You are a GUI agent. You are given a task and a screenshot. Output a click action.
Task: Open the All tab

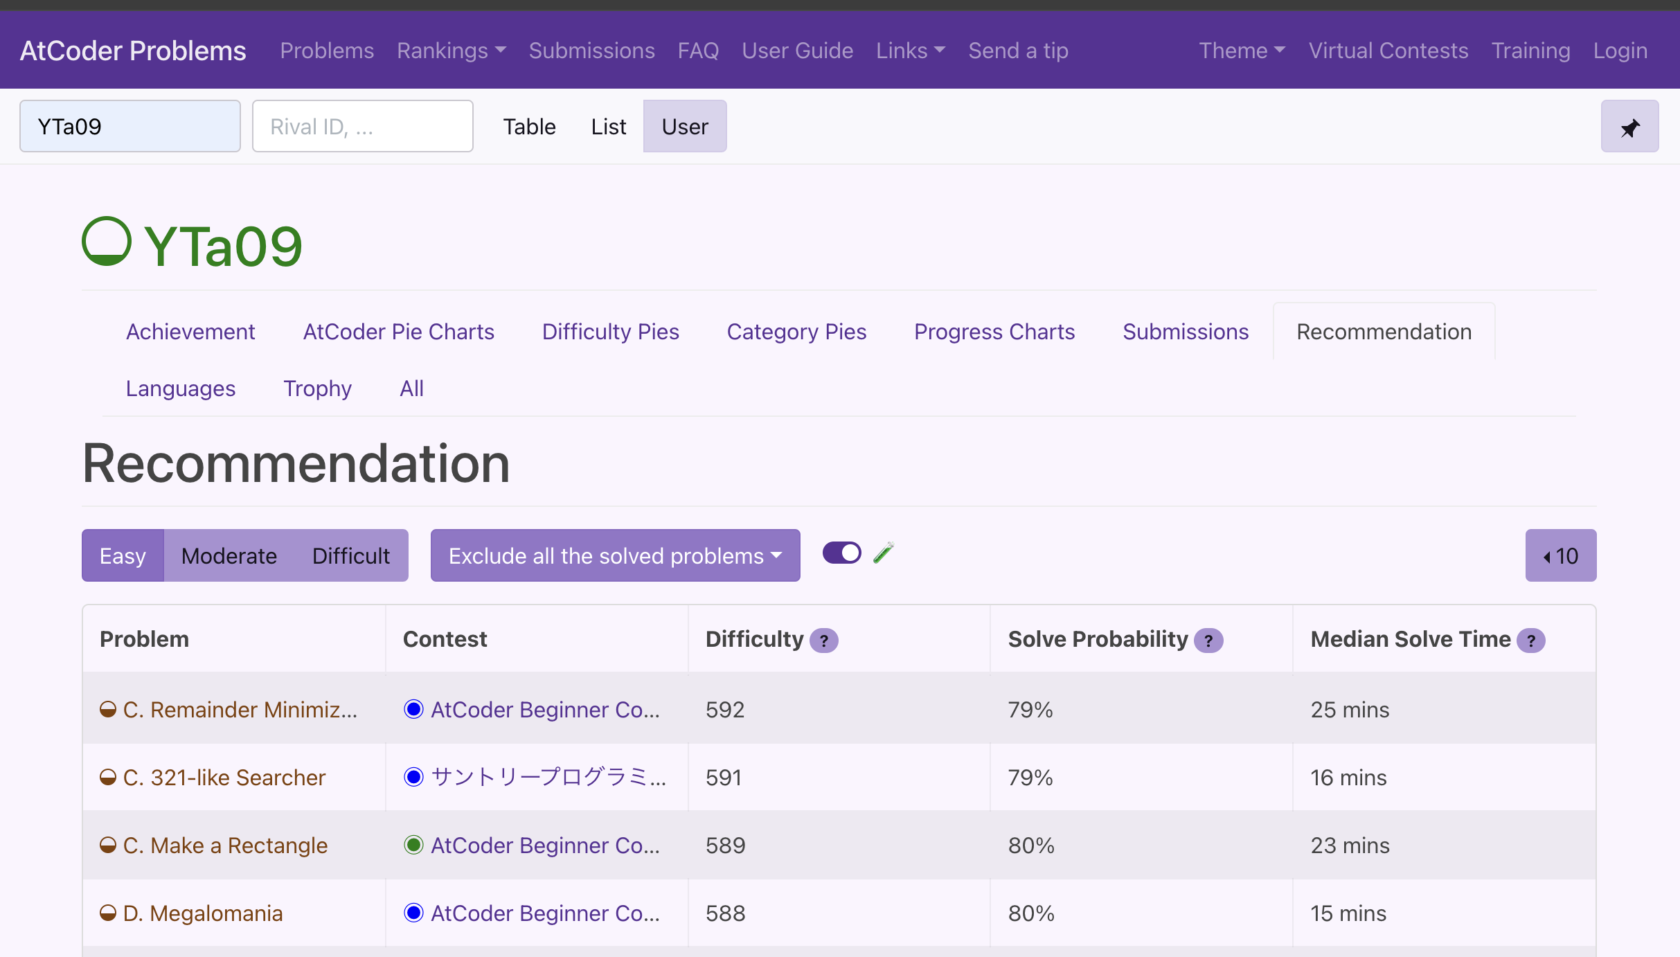tap(412, 388)
